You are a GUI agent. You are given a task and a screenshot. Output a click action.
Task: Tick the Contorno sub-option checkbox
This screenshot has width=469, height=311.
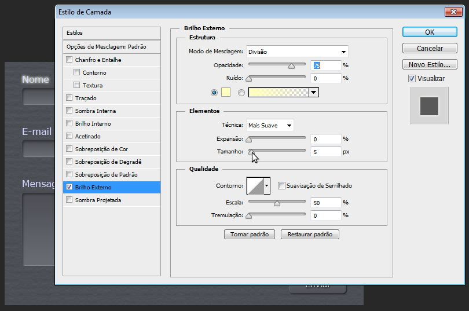76,72
